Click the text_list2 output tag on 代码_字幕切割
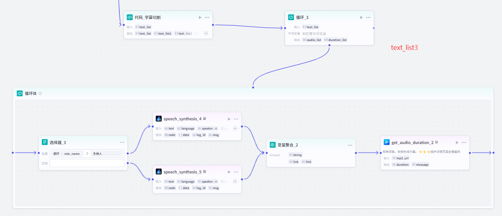The height and width of the screenshot is (216, 502). (x=183, y=33)
